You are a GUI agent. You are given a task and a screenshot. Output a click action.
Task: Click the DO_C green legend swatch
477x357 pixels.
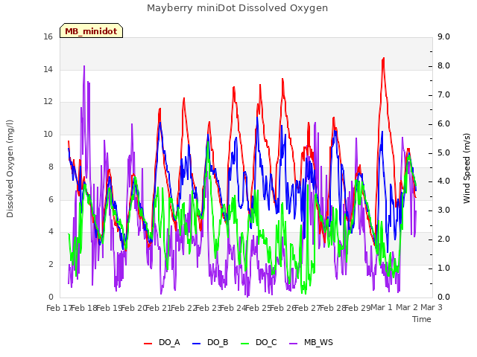click(245, 344)
